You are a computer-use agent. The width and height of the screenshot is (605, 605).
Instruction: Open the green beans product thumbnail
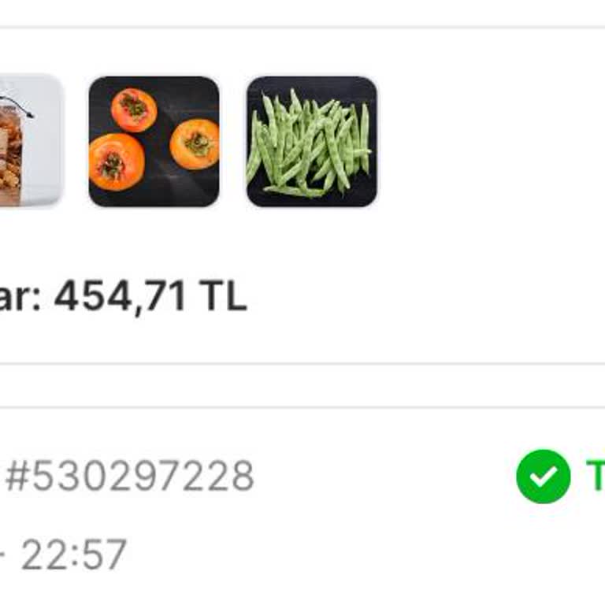(312, 142)
